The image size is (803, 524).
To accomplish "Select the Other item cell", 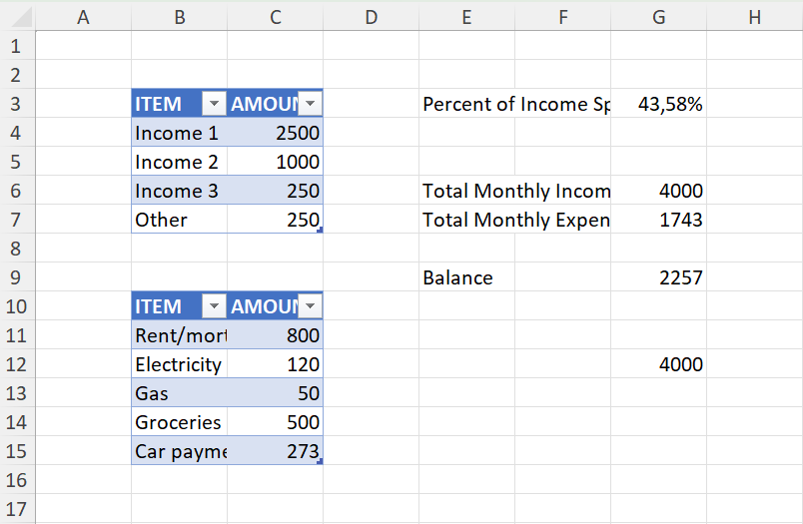I will point(179,220).
